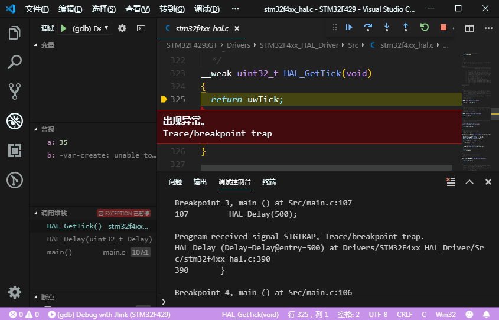Maximize the bottom panel size
The image size is (499, 320).
(x=469, y=182)
